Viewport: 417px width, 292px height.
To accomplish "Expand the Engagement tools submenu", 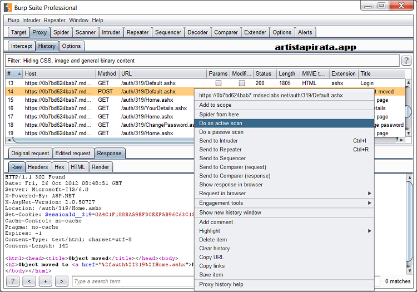I will coord(369,203).
